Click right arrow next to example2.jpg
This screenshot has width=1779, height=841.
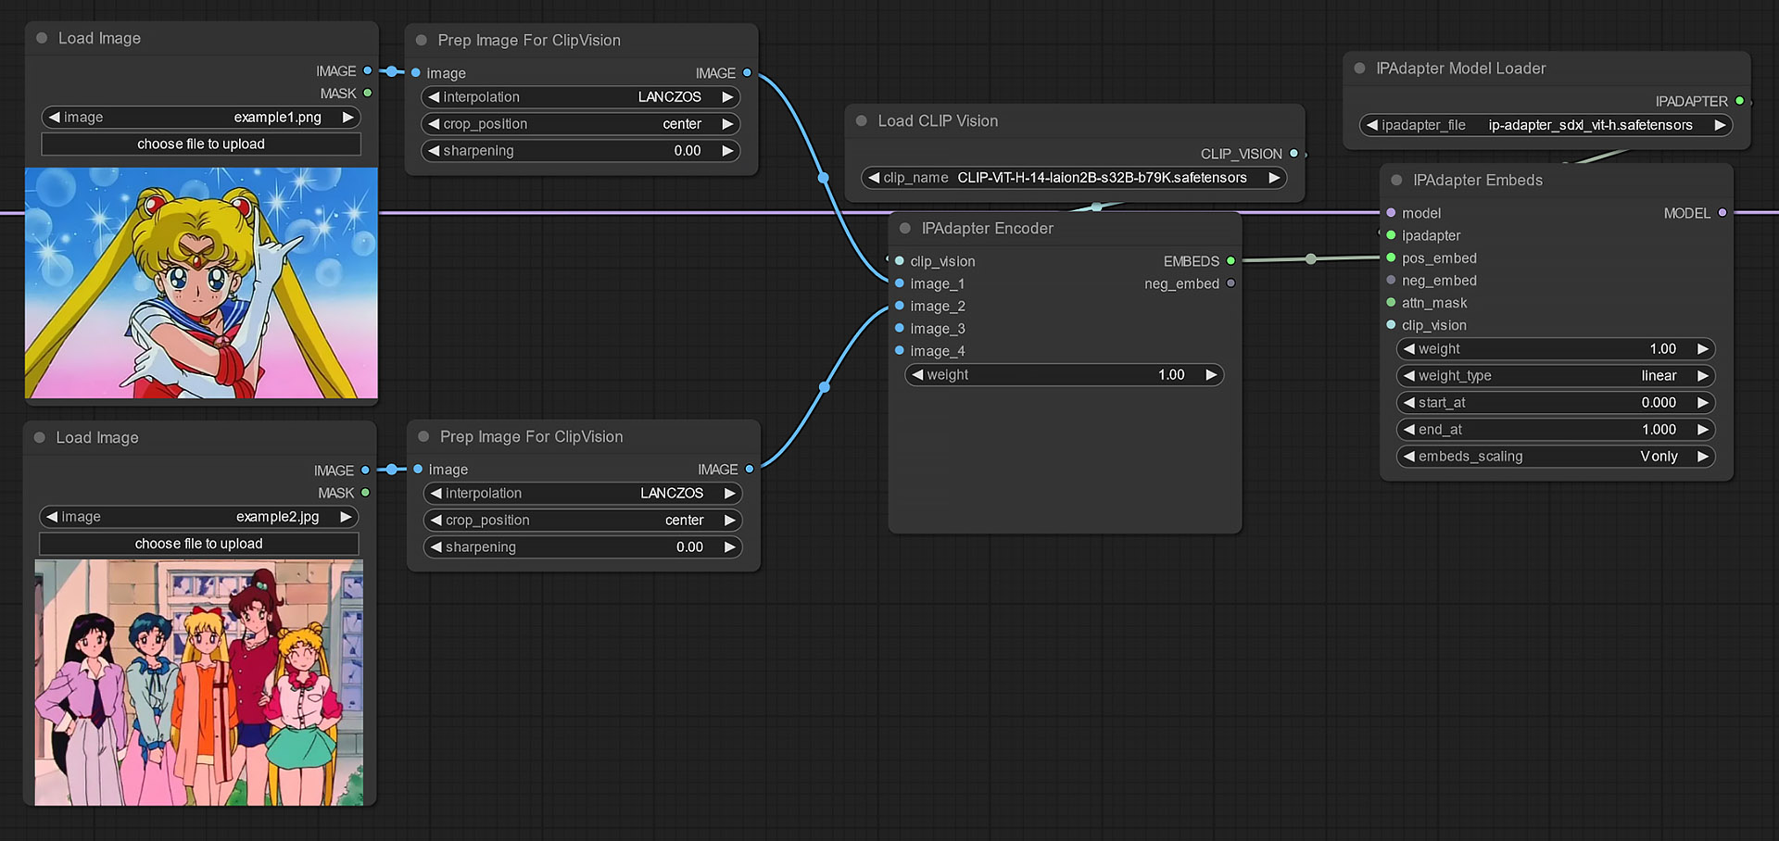click(x=346, y=517)
